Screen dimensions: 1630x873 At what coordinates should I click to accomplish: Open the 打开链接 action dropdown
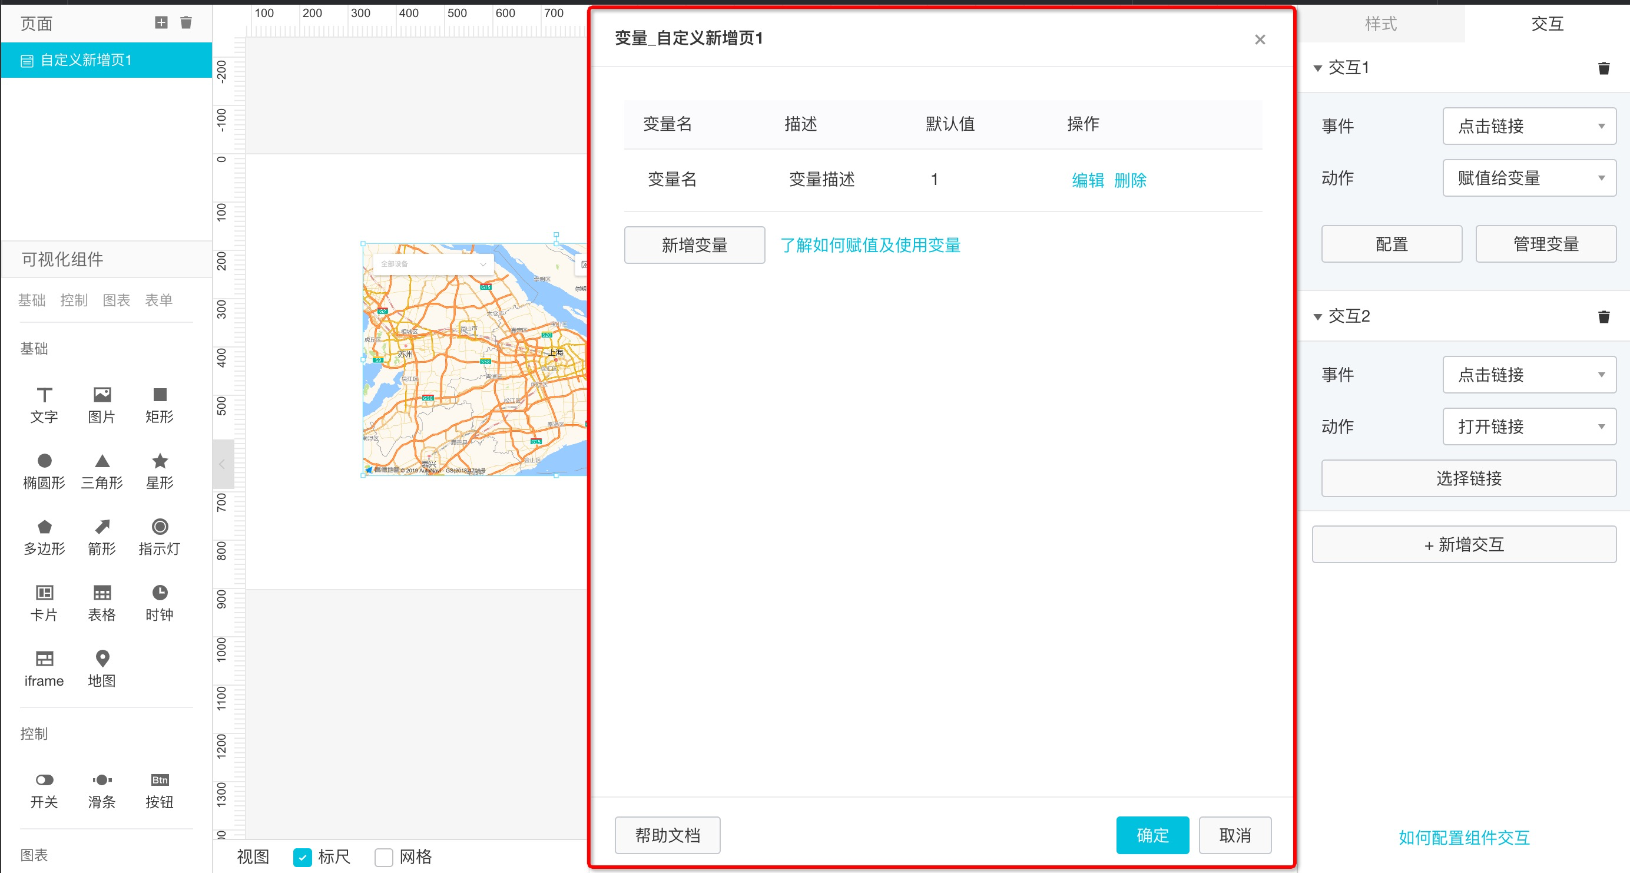coord(1529,426)
